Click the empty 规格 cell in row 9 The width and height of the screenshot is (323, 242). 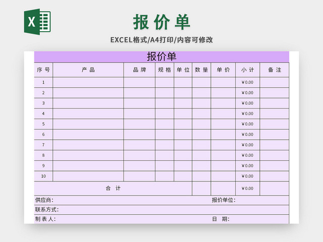point(165,166)
